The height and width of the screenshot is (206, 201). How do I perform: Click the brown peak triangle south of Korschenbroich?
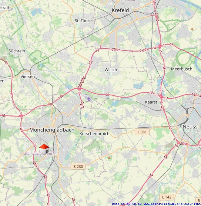coord(109,157)
